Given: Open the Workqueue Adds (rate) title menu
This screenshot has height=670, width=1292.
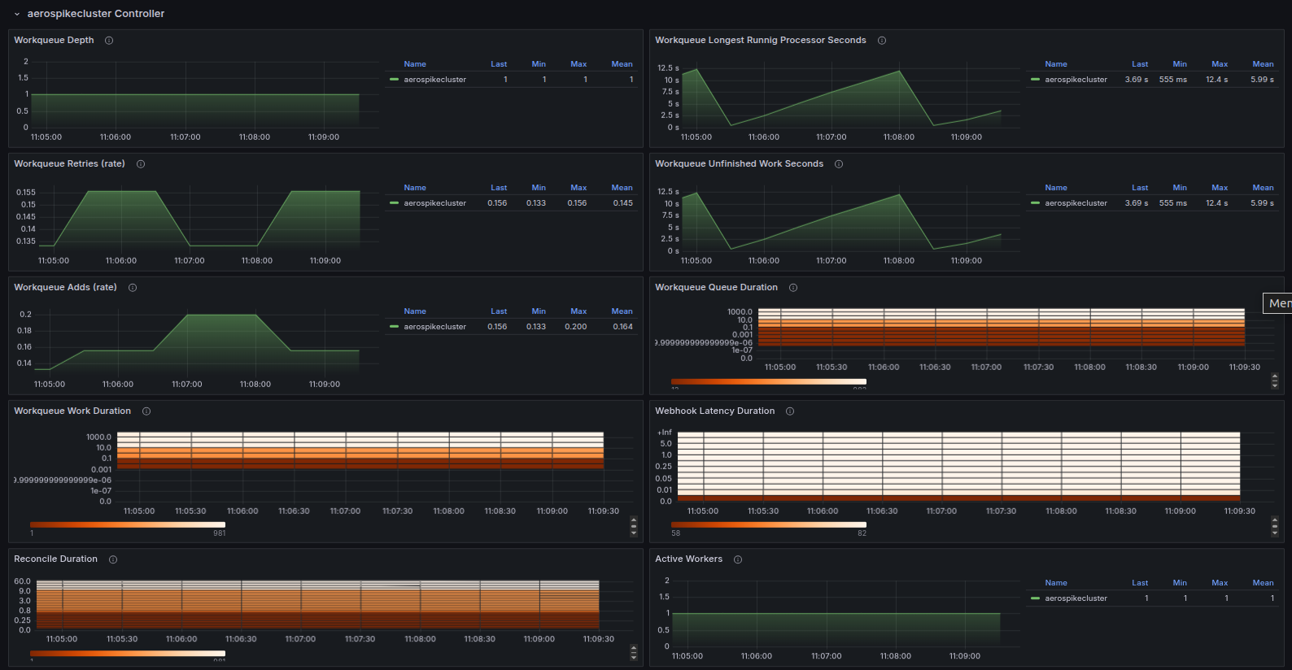Looking at the screenshot, I should 65,288.
